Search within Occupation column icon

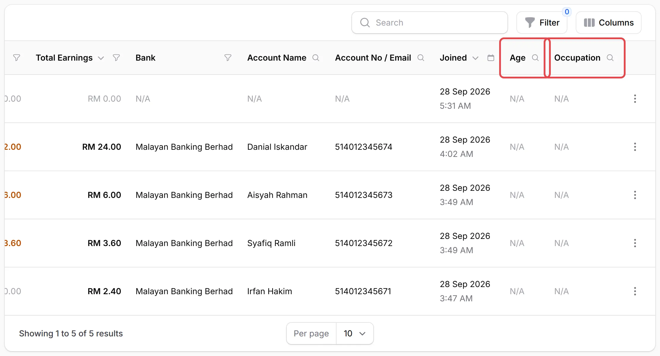click(x=610, y=58)
